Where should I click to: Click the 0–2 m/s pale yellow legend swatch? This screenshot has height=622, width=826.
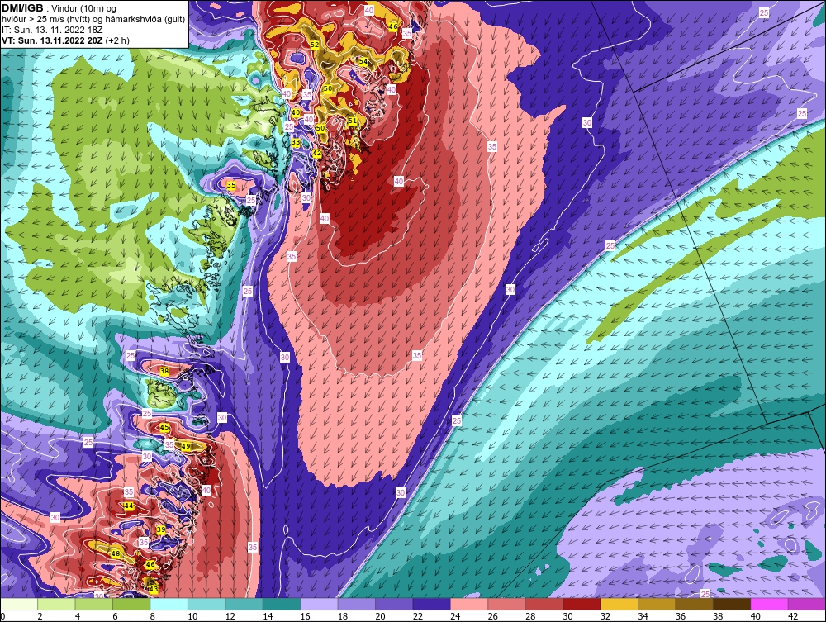coord(19,604)
